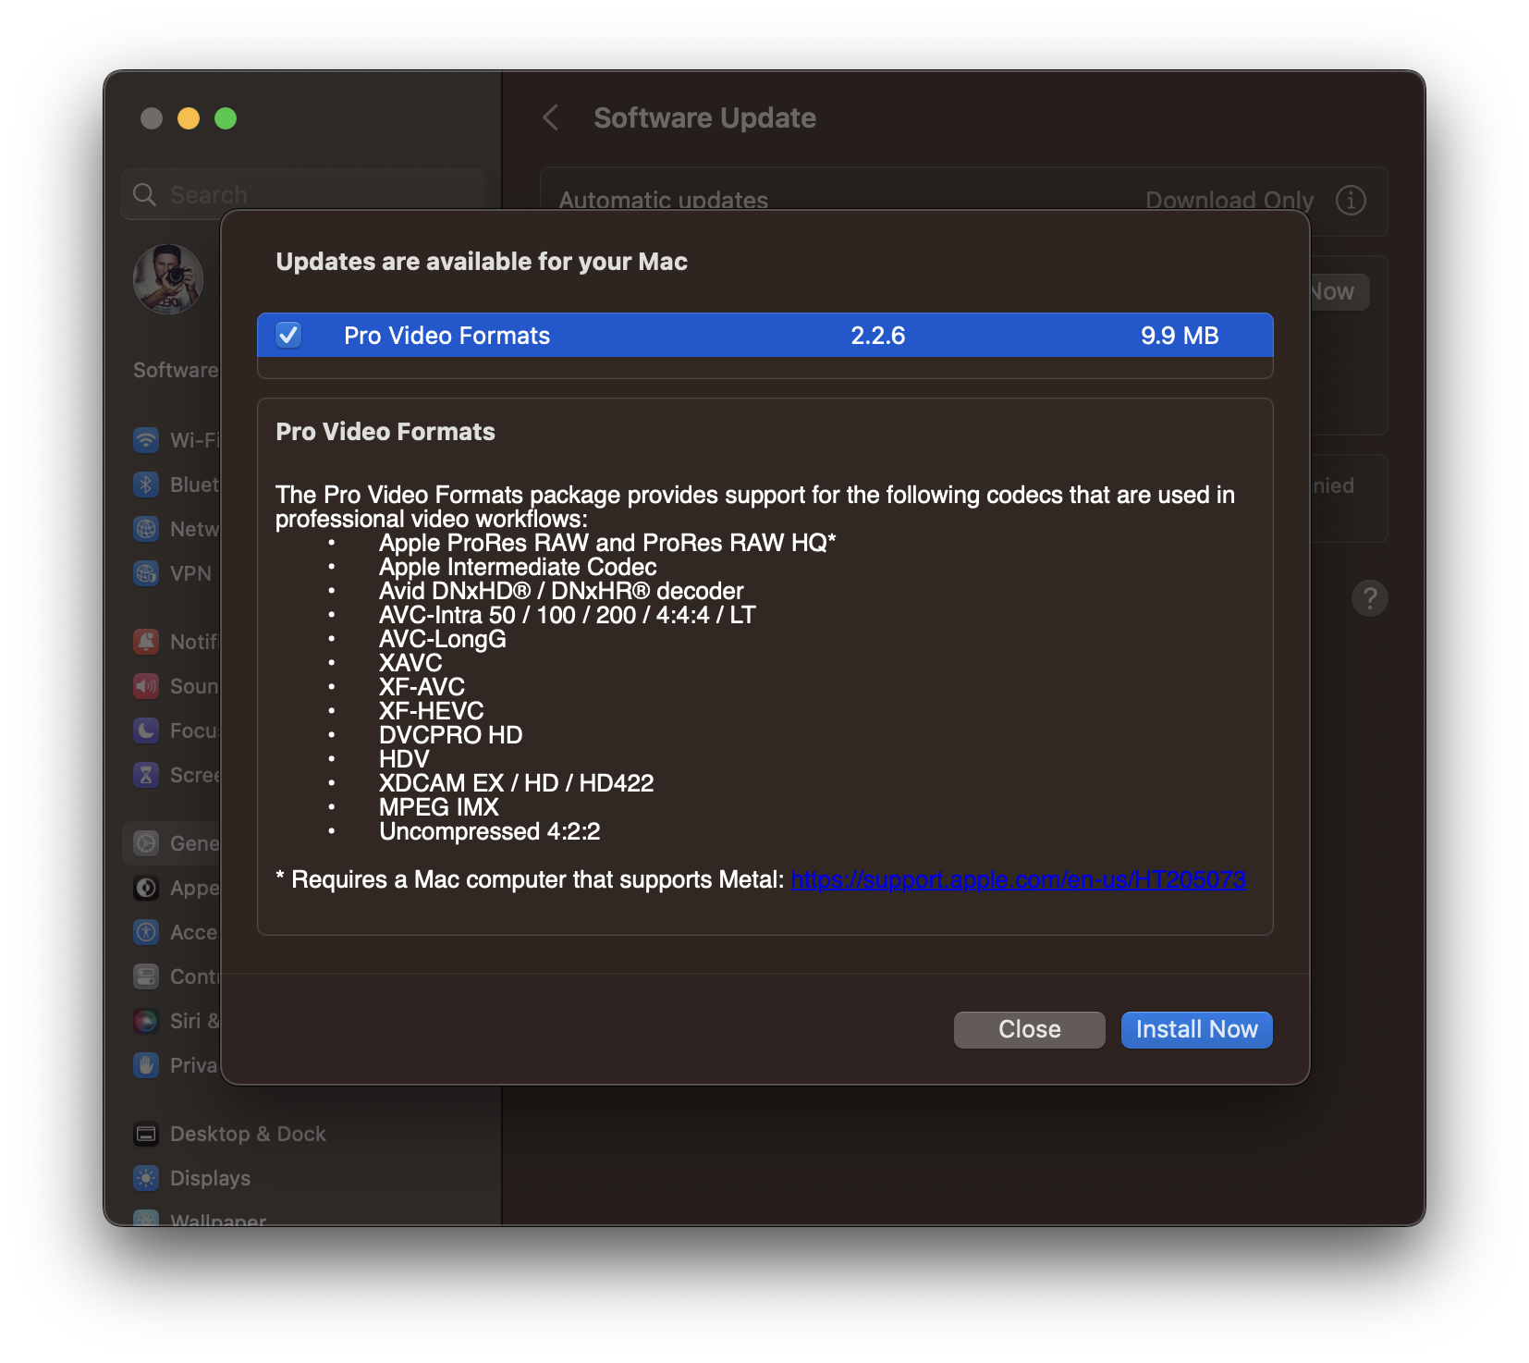Click the Automatic updates row label
Image resolution: width=1529 pixels, height=1363 pixels.
[663, 200]
